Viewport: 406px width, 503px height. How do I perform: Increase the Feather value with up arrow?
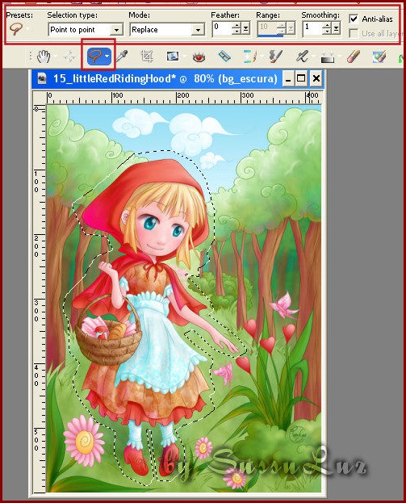point(237,25)
